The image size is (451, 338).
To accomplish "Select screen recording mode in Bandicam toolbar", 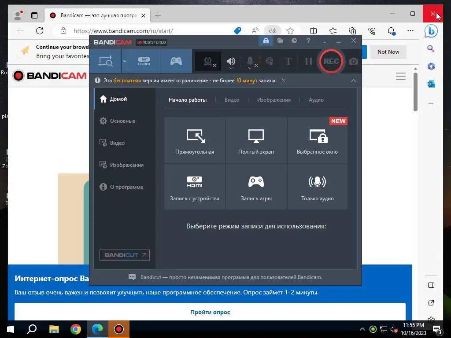I will point(106,61).
